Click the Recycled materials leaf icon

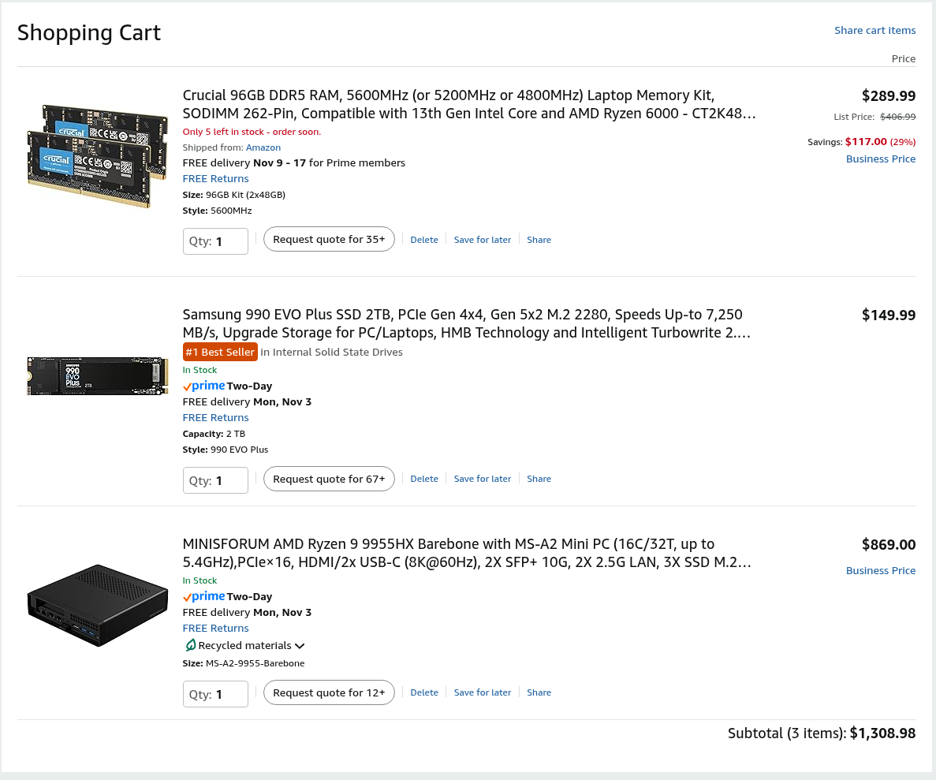190,645
